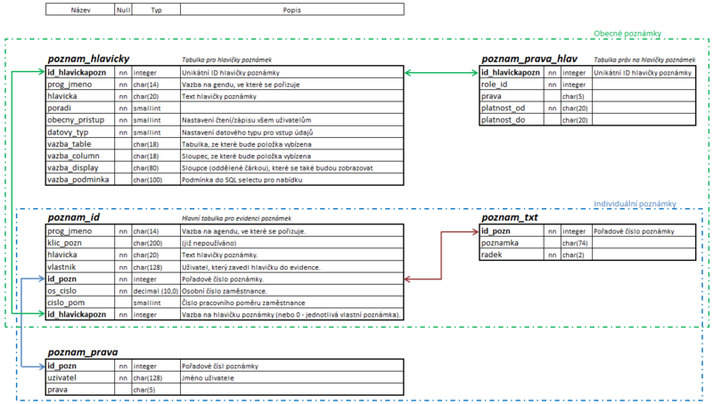This screenshot has height=404, width=713.
Task: Select description 'Sloupec, ze které bude položka vybízena'
Action: 247,156
